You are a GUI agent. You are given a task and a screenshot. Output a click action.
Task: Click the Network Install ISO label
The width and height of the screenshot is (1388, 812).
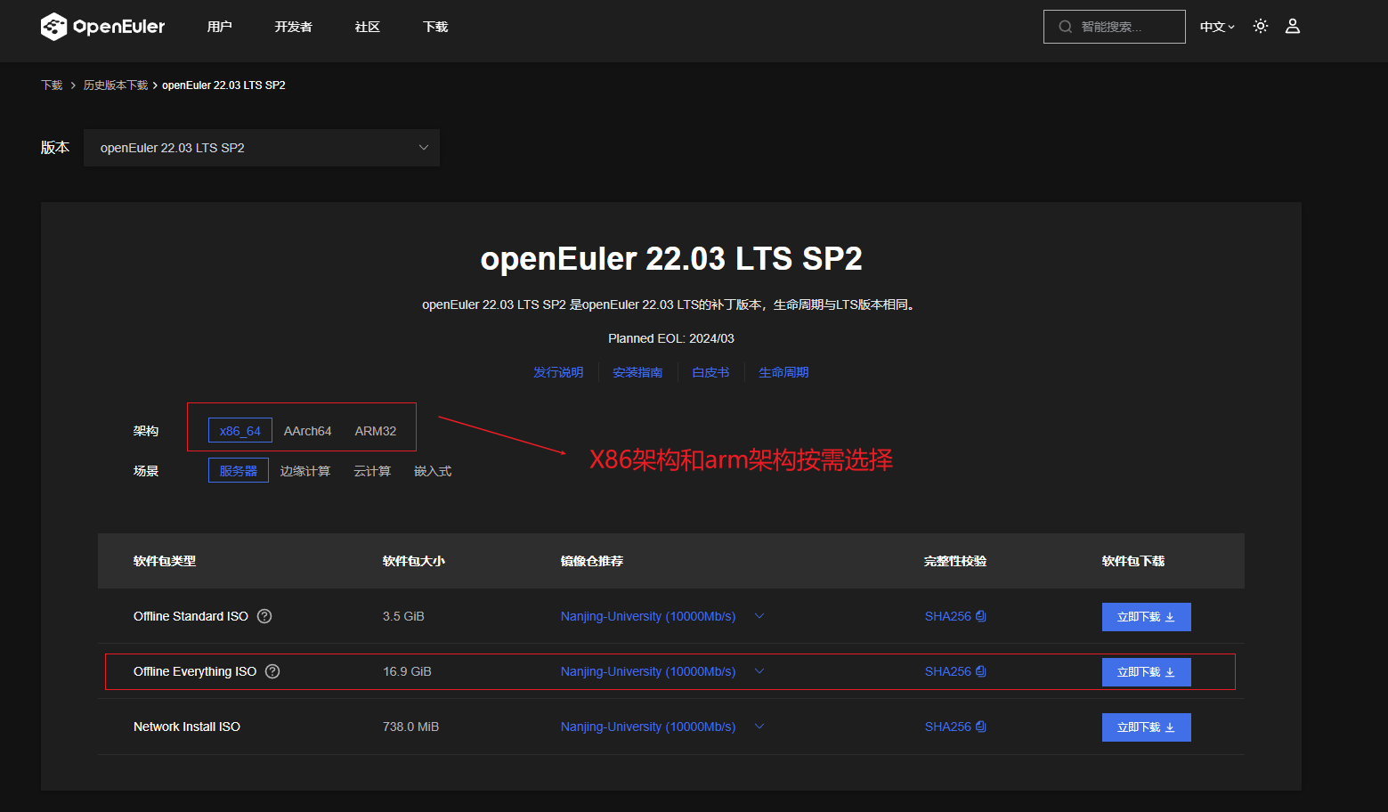[x=187, y=727]
